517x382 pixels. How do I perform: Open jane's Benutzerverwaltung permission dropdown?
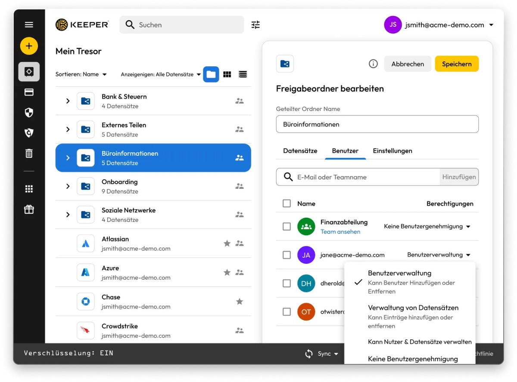[x=439, y=255]
